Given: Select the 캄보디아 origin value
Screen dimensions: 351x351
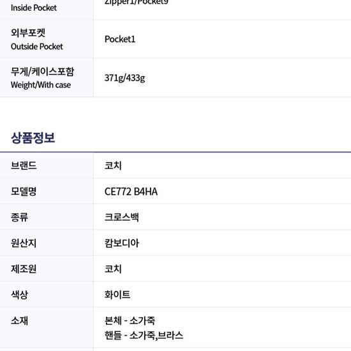Looking at the screenshot, I should [x=122, y=243].
